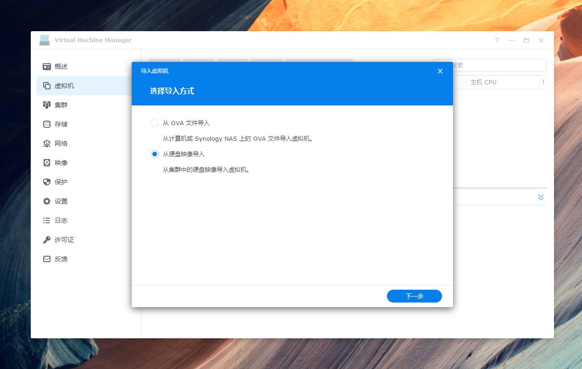View the 映像 image library
The width and height of the screenshot is (582, 369).
pos(62,162)
